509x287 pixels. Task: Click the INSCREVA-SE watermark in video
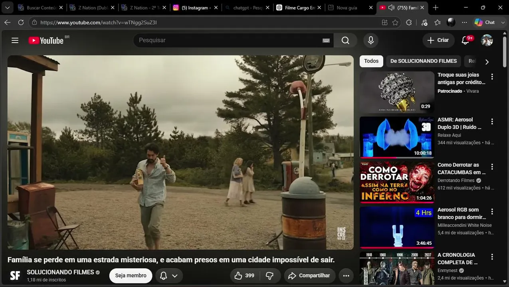(341, 234)
